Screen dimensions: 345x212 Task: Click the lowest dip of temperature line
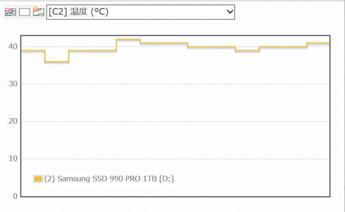(x=57, y=62)
